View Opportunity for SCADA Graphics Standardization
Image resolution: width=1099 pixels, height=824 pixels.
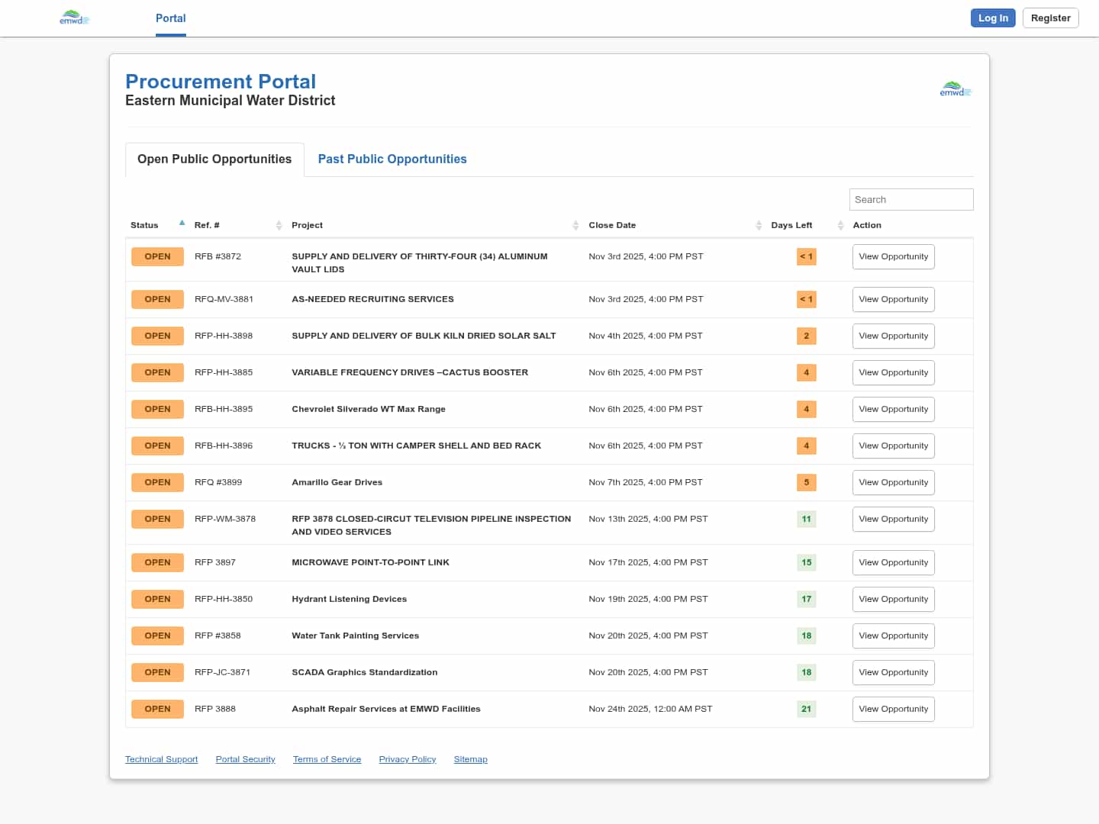pyautogui.click(x=893, y=672)
